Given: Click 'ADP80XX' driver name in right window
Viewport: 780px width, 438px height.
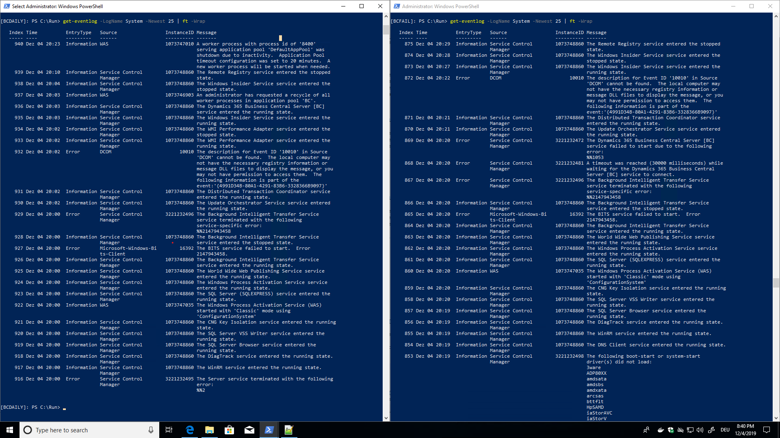Looking at the screenshot, I should 596,373.
